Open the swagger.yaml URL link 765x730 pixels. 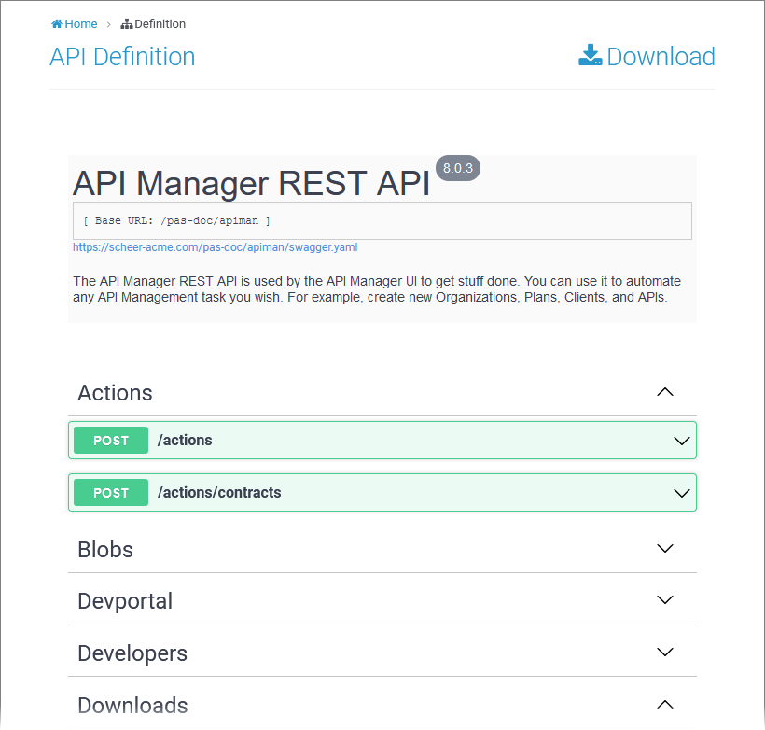(x=216, y=247)
